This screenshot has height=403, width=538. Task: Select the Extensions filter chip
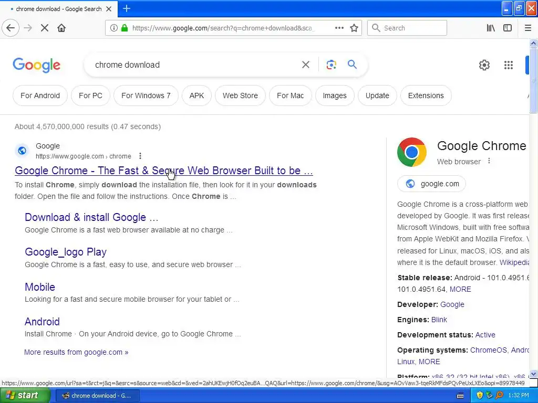pos(426,96)
